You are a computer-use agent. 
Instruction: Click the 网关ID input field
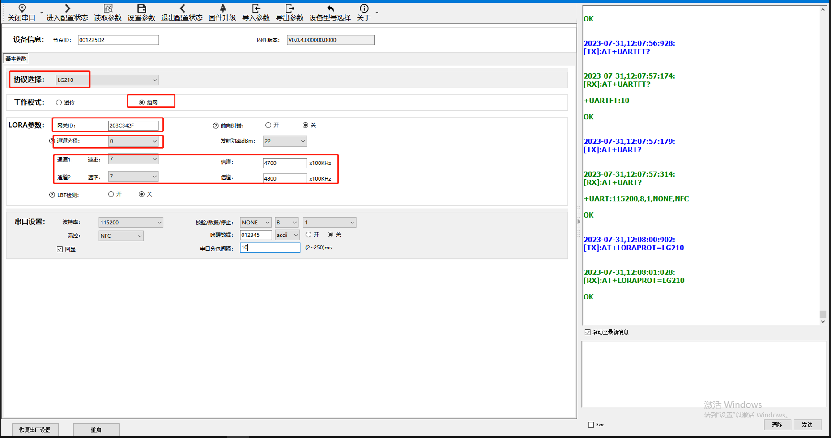point(133,126)
